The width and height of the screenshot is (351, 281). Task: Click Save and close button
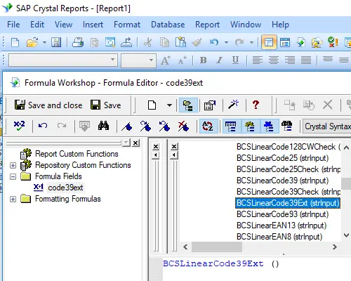[48, 105]
